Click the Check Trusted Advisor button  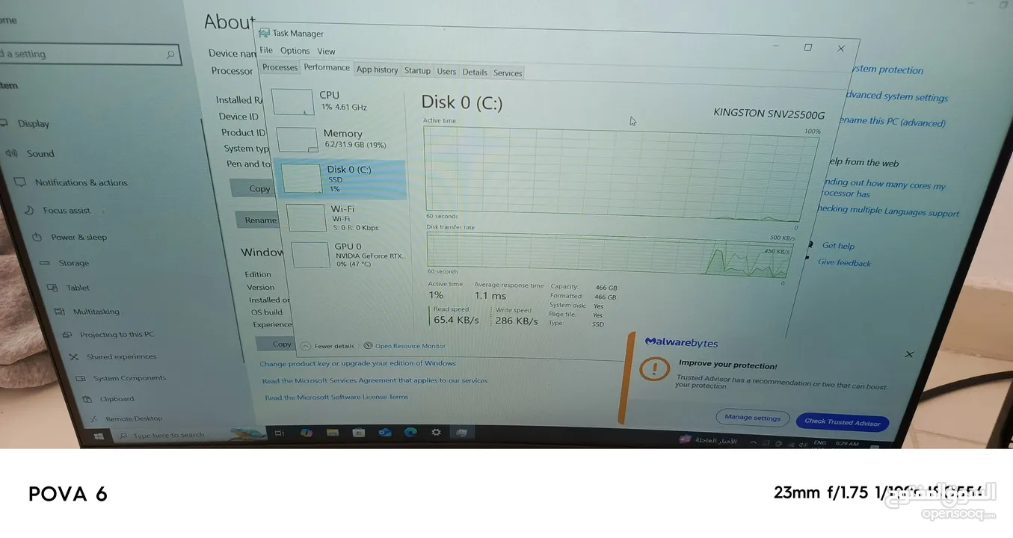click(x=843, y=422)
